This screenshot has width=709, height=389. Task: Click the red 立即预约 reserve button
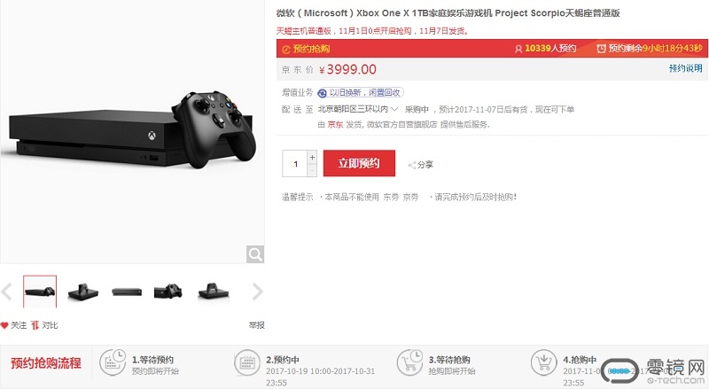click(359, 163)
